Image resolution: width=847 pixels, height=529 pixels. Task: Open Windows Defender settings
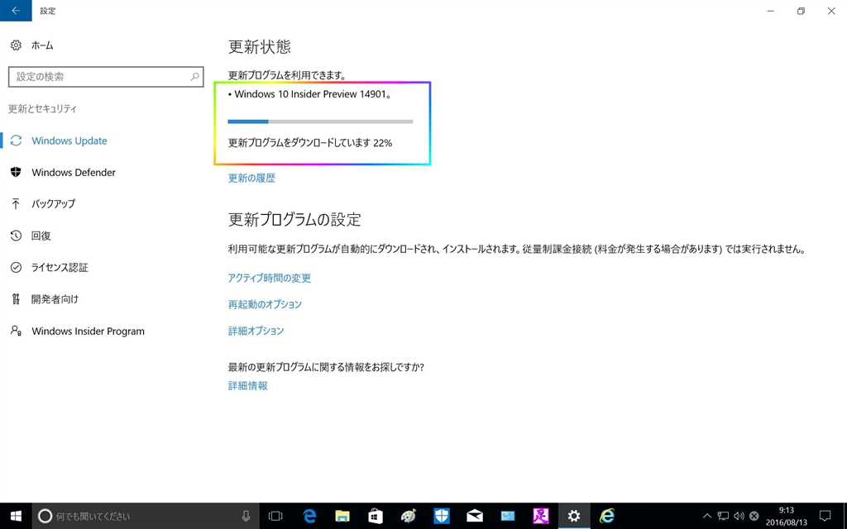pyautogui.click(x=74, y=173)
